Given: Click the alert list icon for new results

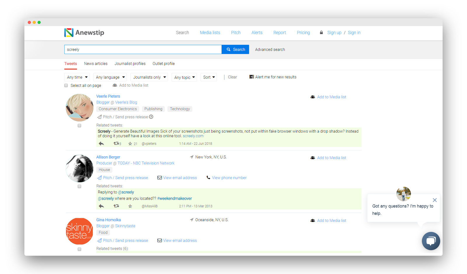Looking at the screenshot, I should [x=251, y=77].
